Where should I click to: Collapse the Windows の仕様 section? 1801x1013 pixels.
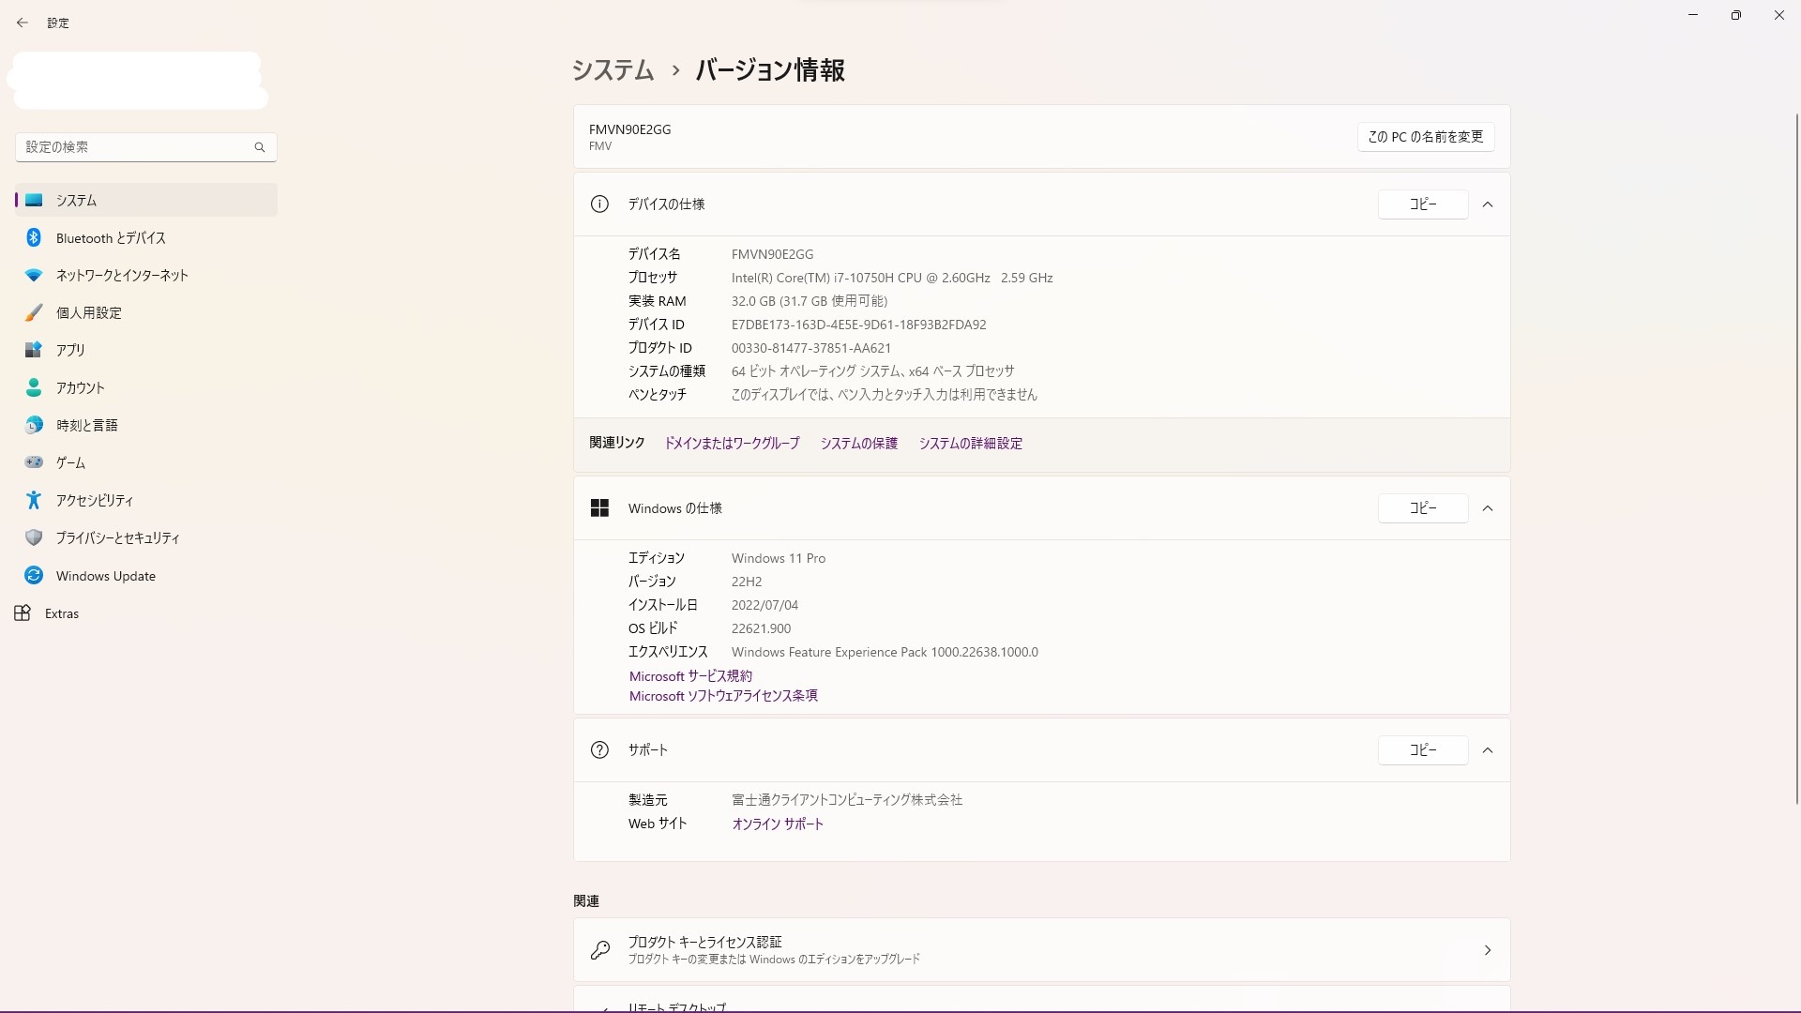[1488, 508]
